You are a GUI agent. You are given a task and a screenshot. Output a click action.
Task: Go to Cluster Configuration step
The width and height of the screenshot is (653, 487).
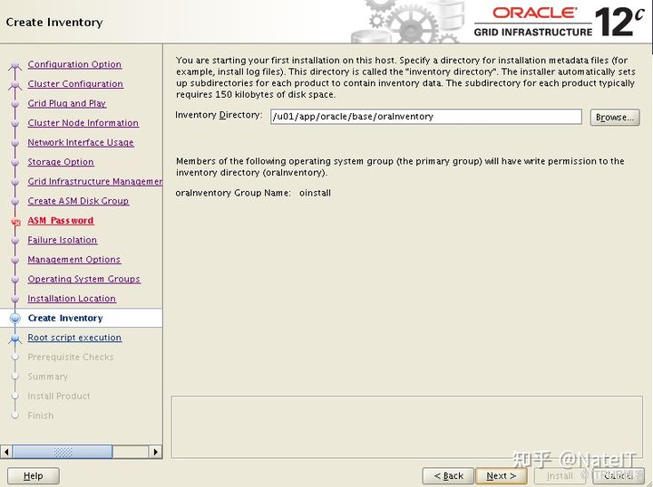75,84
